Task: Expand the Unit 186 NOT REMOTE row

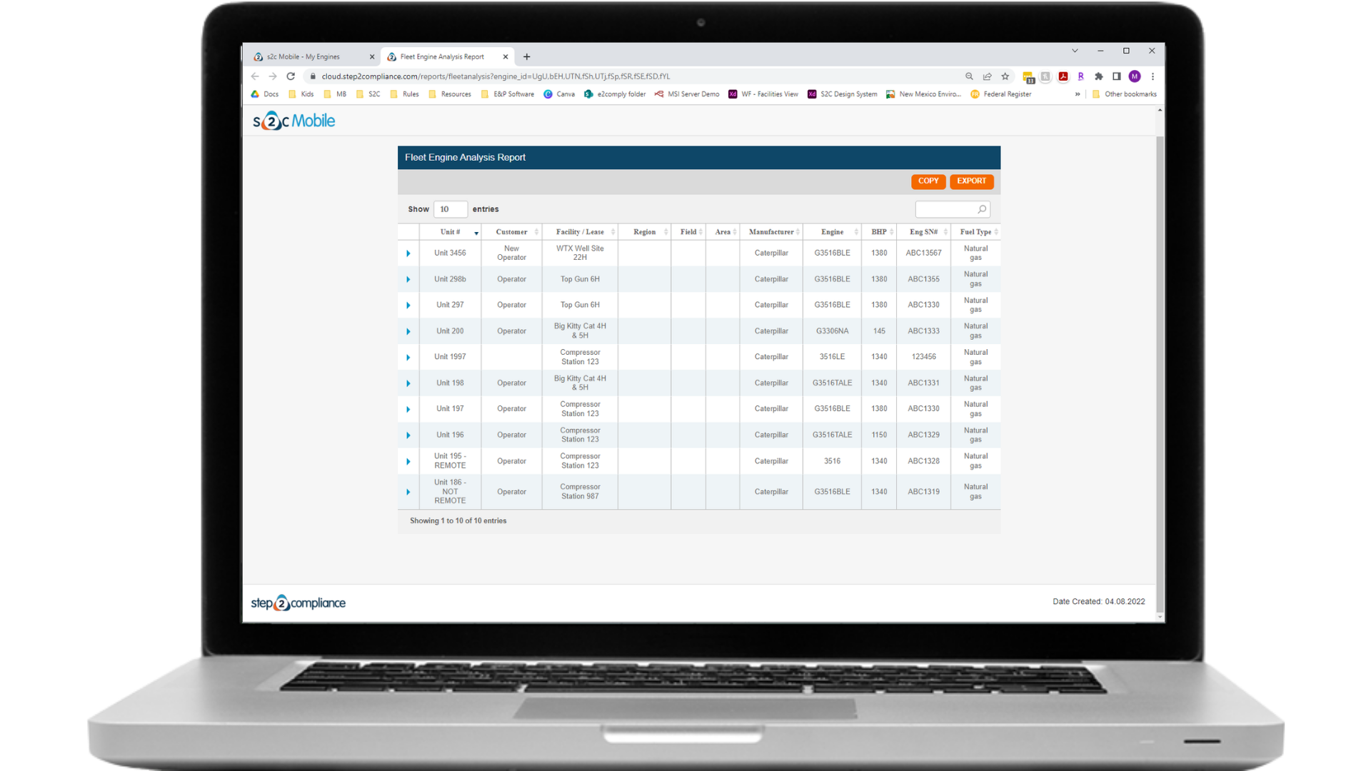Action: (408, 490)
